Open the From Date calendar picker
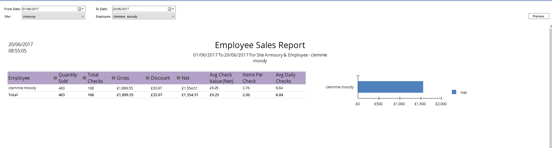 point(81,9)
